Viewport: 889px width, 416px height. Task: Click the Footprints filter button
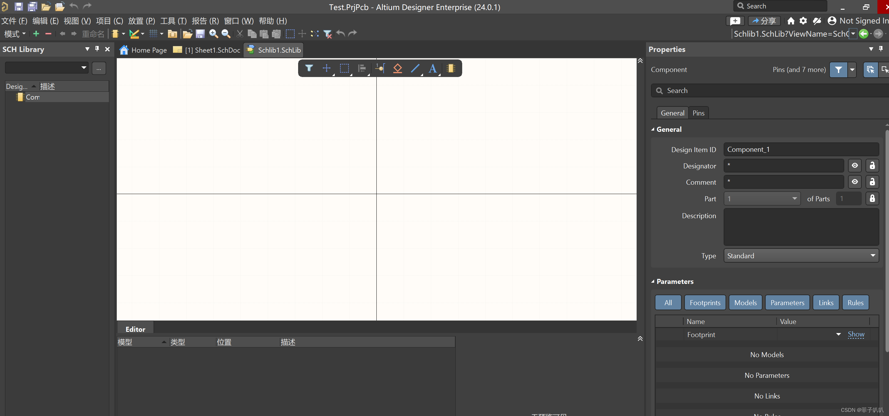705,302
